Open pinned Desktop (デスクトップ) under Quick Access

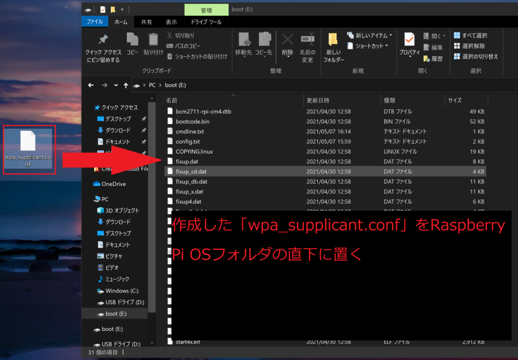114,119
